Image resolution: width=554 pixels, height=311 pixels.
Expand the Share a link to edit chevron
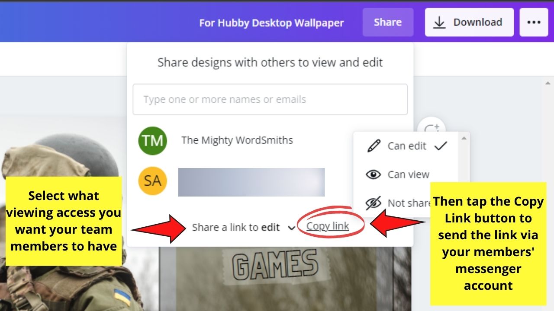291,228
